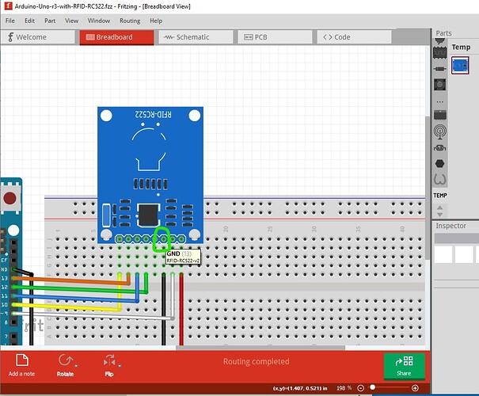Image resolution: width=479 pixels, height=396 pixels.
Task: Open the View menu
Action: 71,21
